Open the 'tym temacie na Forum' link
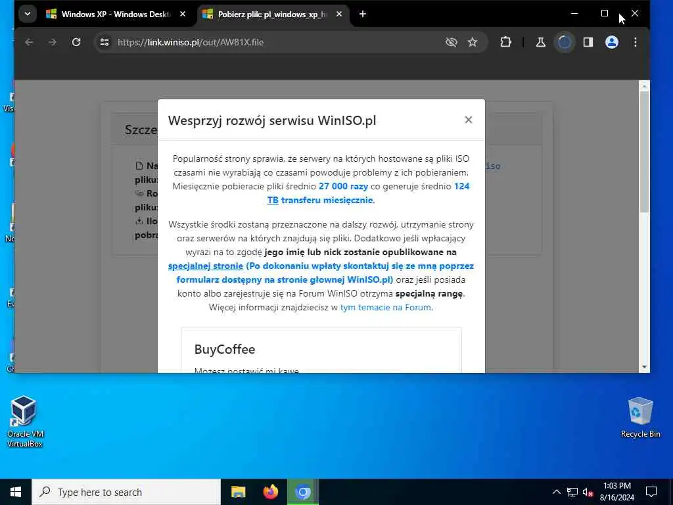Screen dimensions: 673x505 coord(385,308)
